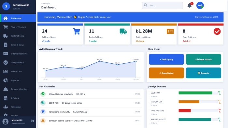
Task: Click the MARDİN ÇJK progress bar
Action: pyautogui.click(x=198, y=102)
